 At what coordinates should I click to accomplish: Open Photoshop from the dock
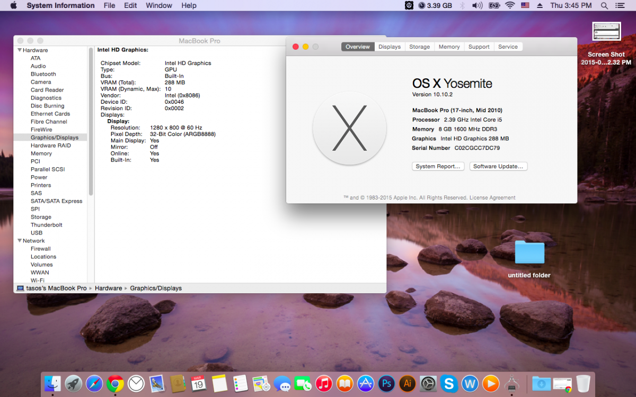(x=387, y=383)
